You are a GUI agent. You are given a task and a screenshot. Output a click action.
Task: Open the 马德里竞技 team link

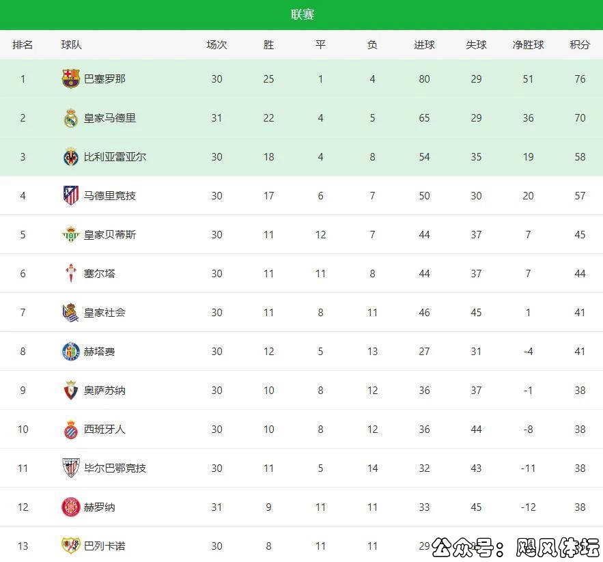(109, 196)
